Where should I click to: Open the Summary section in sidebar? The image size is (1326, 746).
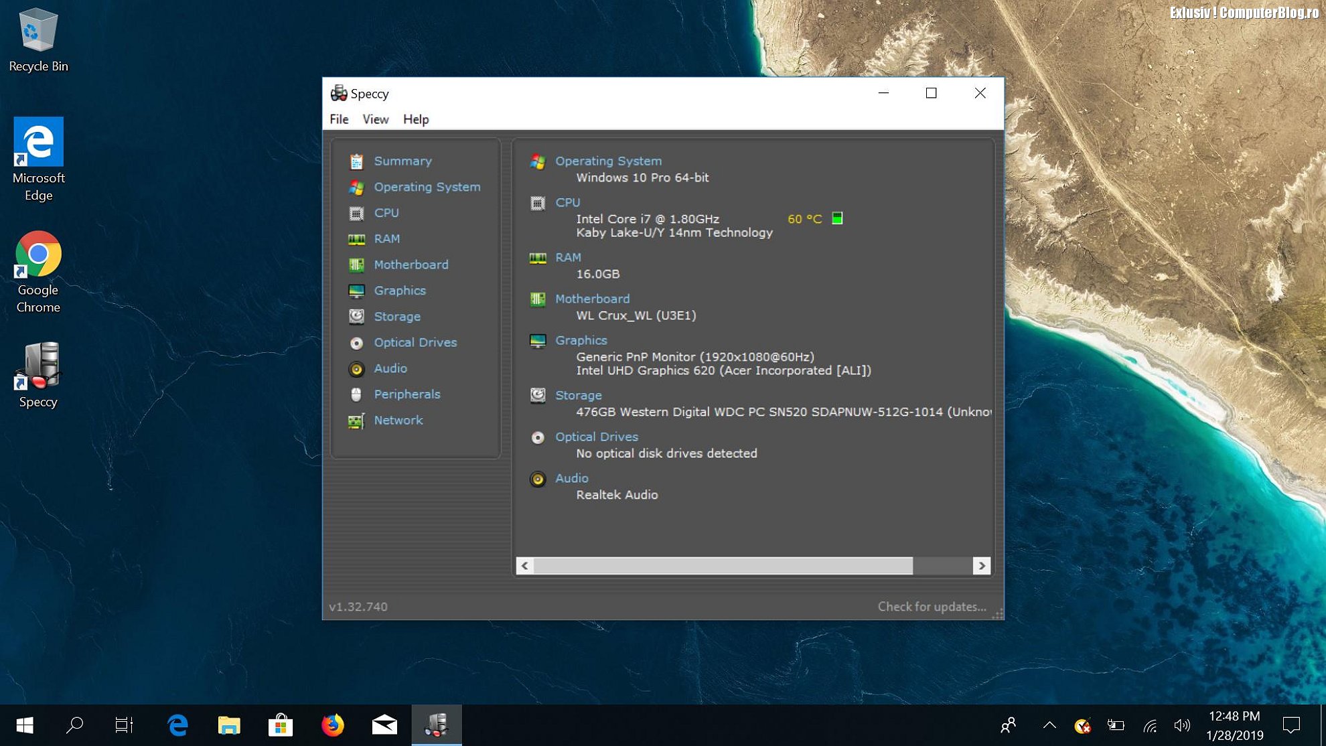pos(402,161)
